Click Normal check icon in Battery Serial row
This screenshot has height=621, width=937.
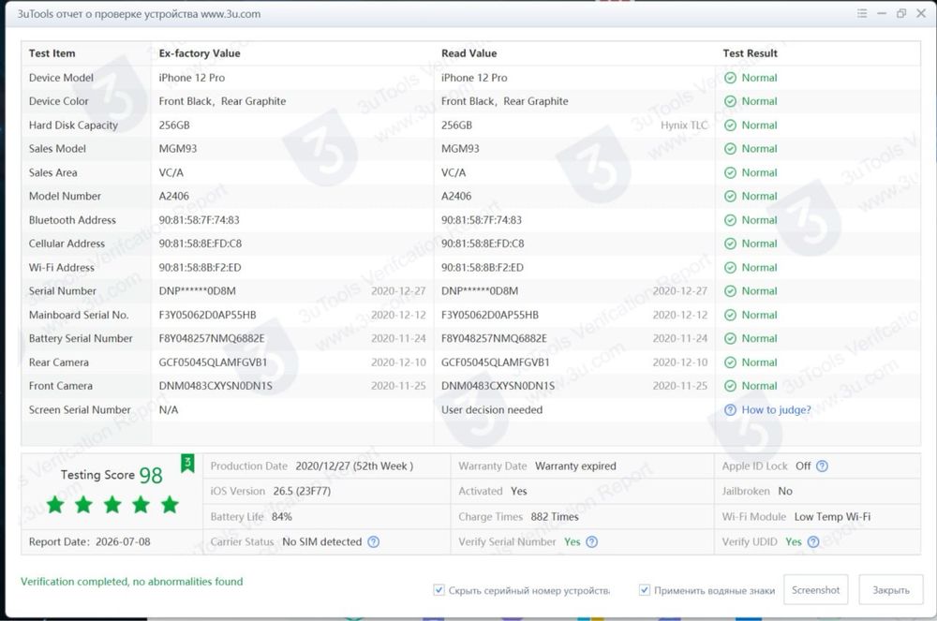pyautogui.click(x=730, y=338)
